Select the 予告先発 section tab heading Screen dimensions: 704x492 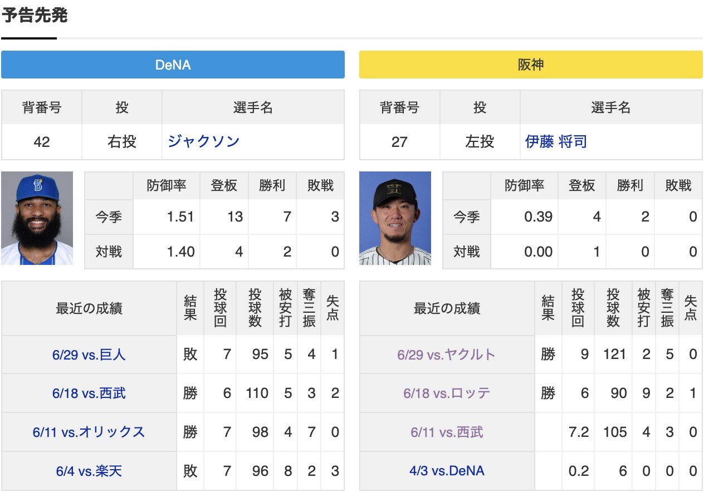click(x=35, y=16)
